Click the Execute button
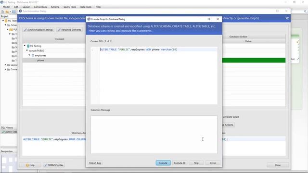Screen dimensions: 308x173 tap(163, 163)
